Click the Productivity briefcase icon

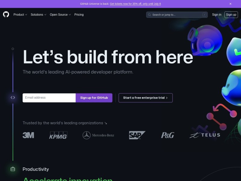click(13, 169)
